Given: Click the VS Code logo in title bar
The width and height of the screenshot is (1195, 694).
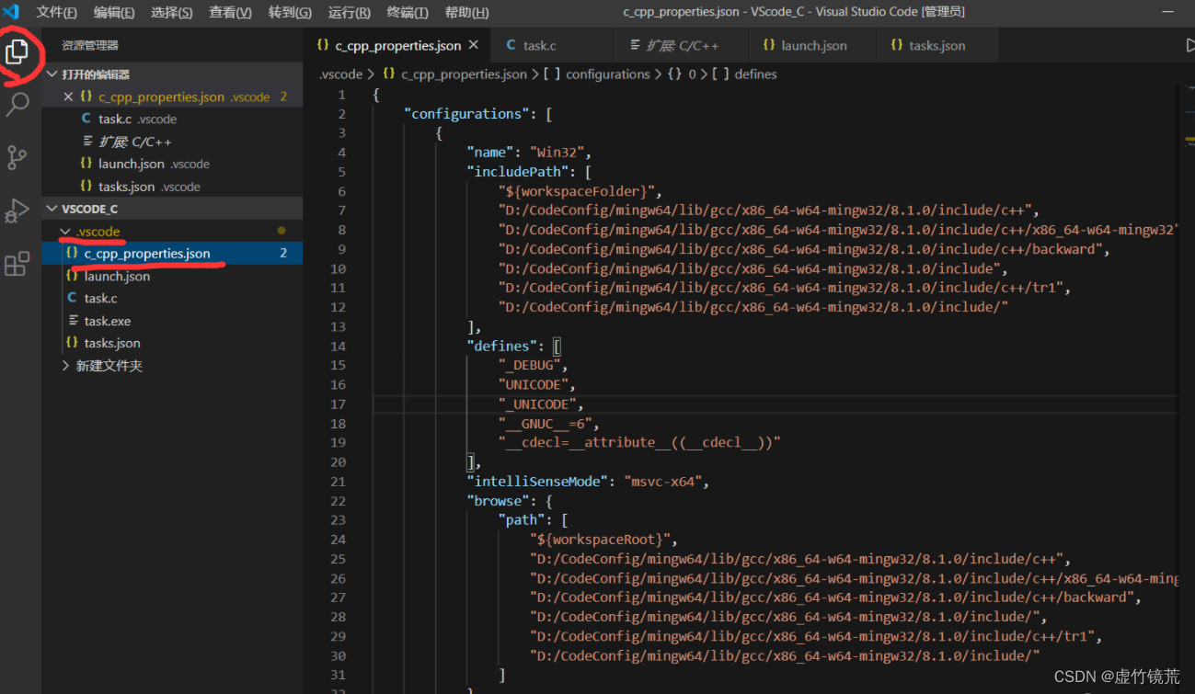Looking at the screenshot, I should (12, 12).
